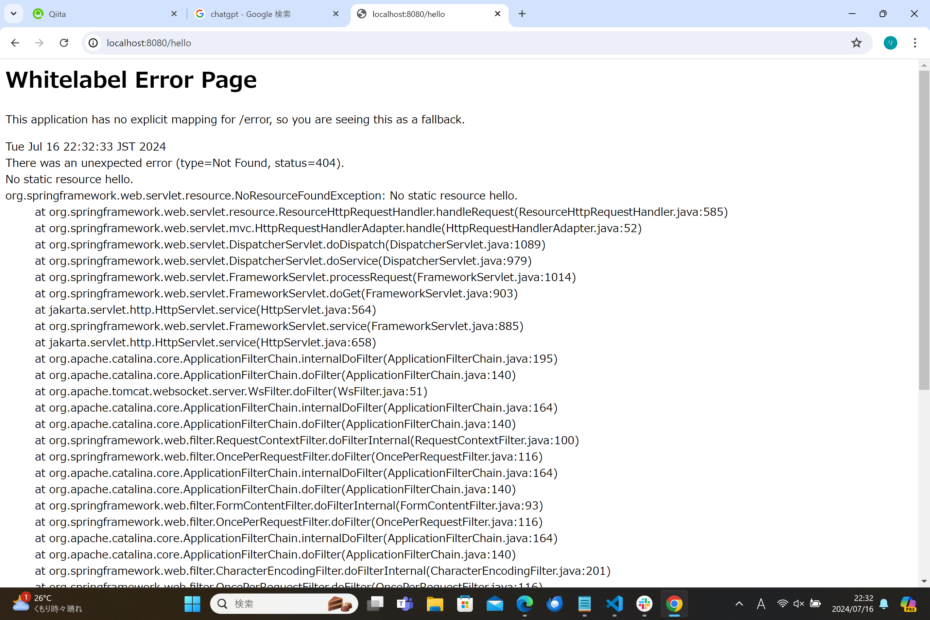The height and width of the screenshot is (620, 930).
Task: View site information icon
Action: (93, 43)
